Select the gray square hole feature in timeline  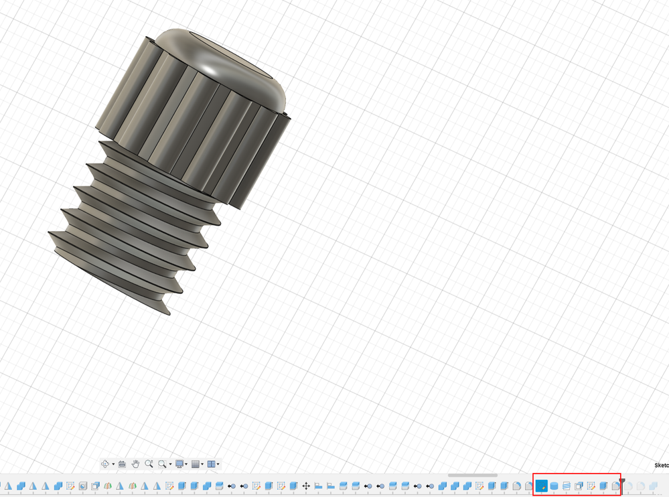(83, 486)
